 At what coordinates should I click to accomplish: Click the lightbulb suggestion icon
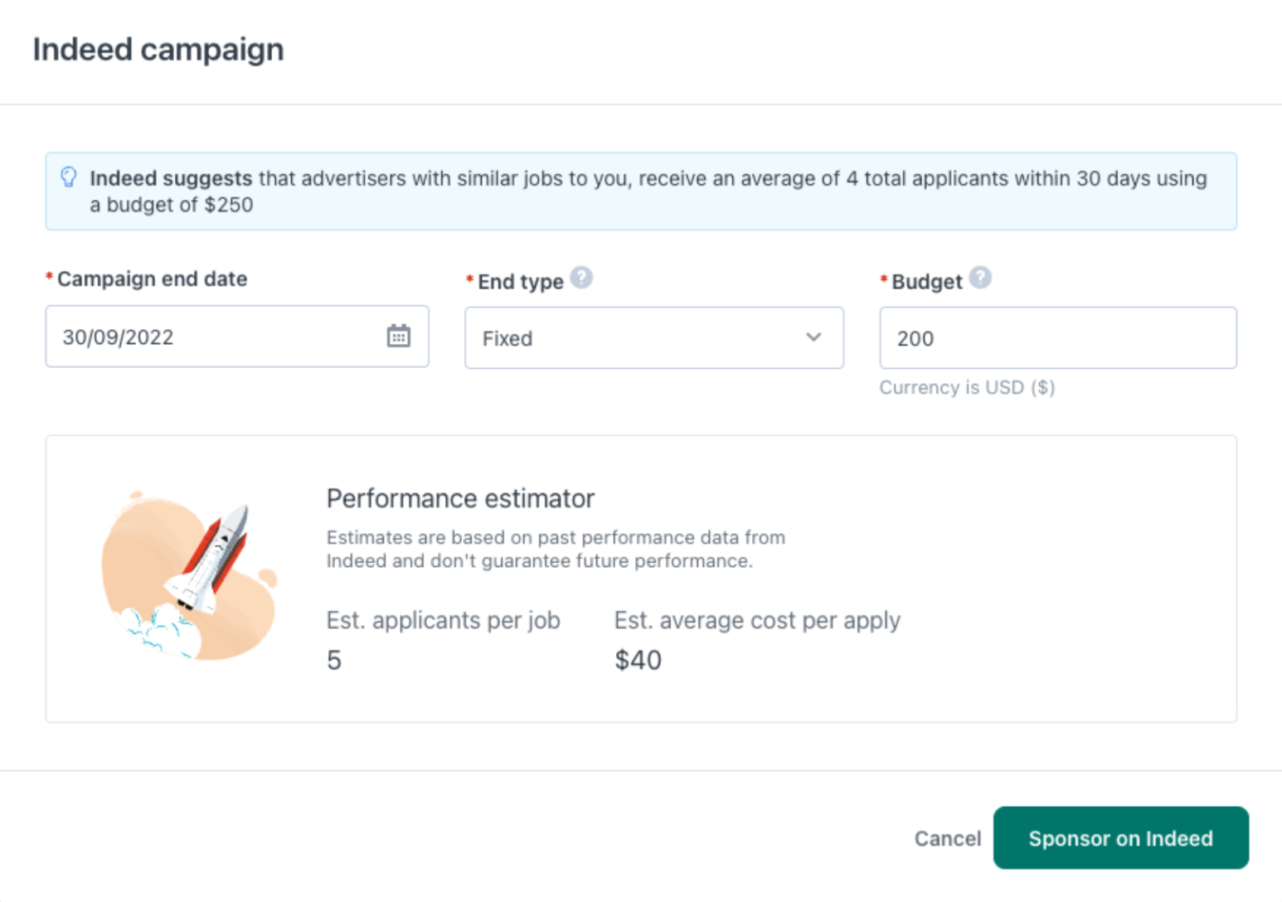[69, 177]
